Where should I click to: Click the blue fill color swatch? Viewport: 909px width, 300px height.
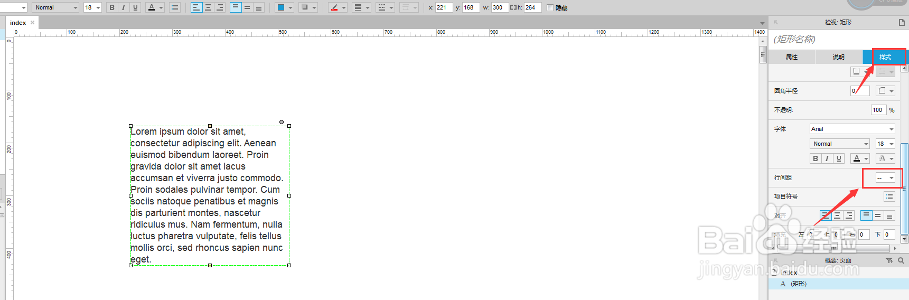click(281, 7)
